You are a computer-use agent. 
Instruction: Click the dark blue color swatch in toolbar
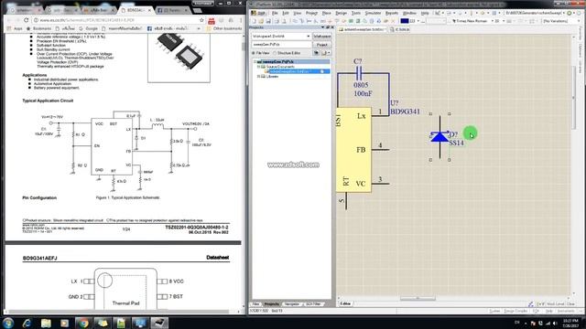click(x=405, y=21)
